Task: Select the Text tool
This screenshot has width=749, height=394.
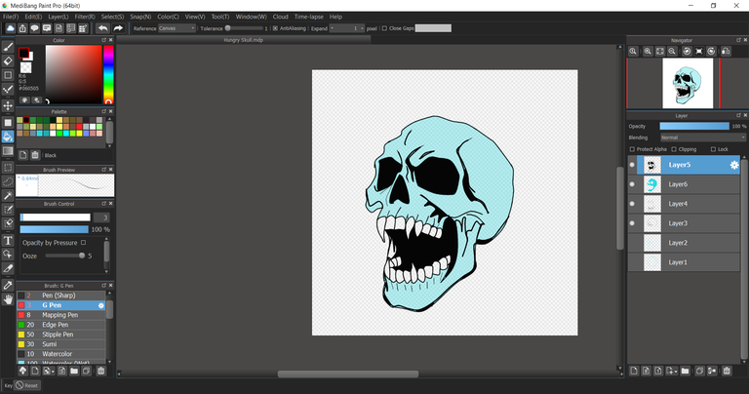Action: pyautogui.click(x=8, y=240)
